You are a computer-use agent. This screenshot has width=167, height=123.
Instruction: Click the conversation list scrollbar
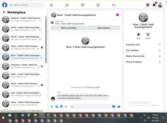[x=46, y=40]
